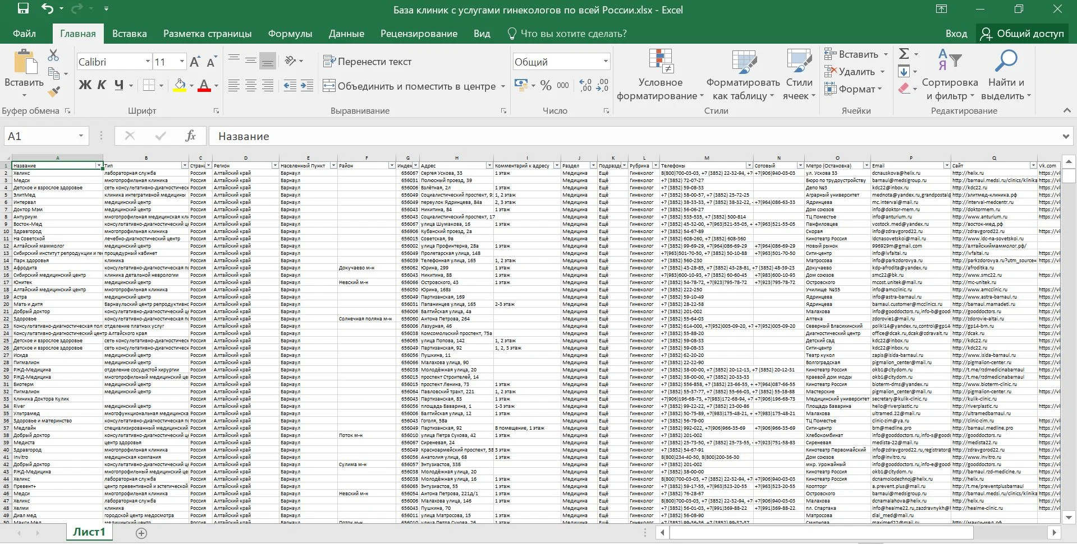This screenshot has width=1077, height=544.
Task: Save the workbook with the floppy disk icon
Action: (23, 8)
